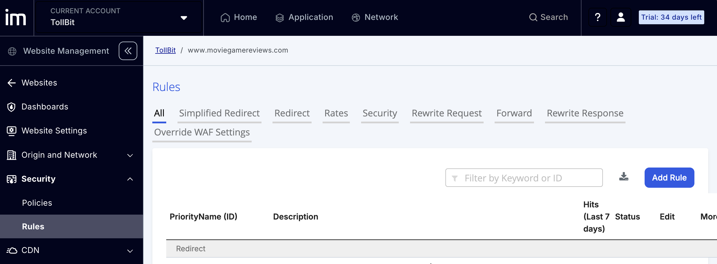
Task: Expand the Origin and Network section
Action: [x=129, y=155]
